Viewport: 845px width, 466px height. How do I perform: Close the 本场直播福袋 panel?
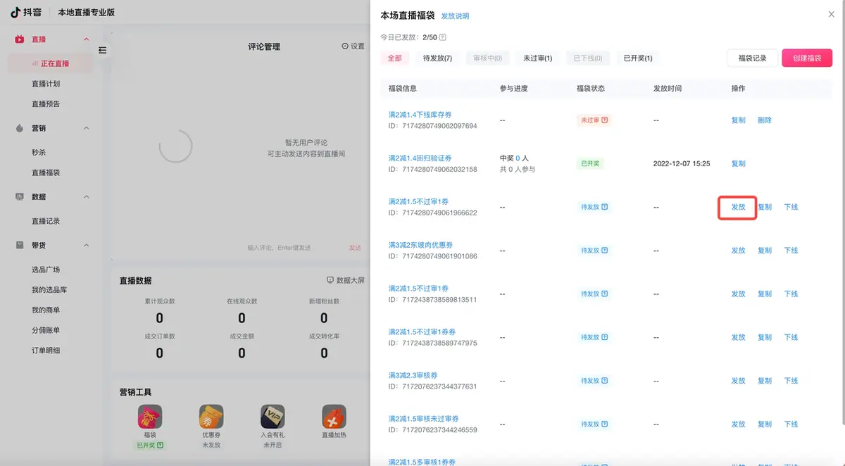point(831,14)
